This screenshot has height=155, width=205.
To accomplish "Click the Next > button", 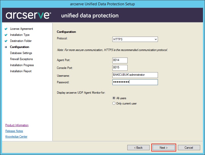I will coord(163,148).
